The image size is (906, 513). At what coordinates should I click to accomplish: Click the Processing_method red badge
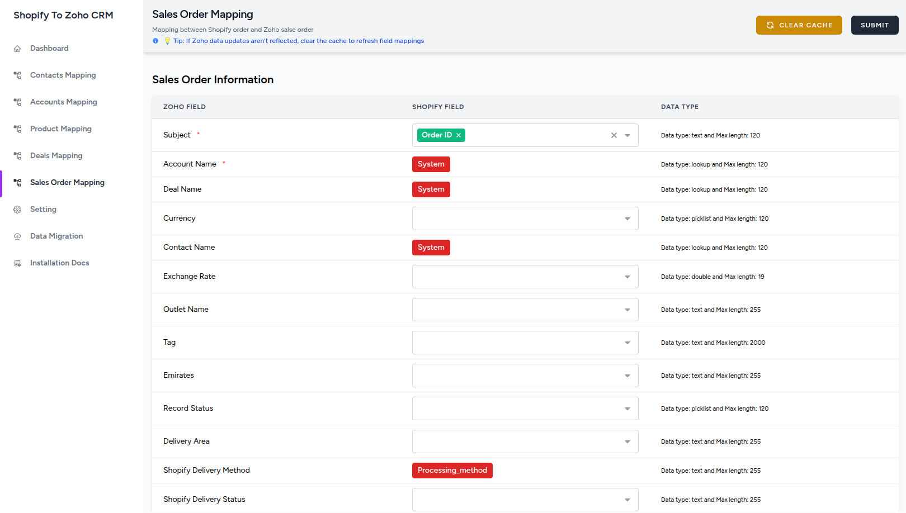pyautogui.click(x=452, y=471)
